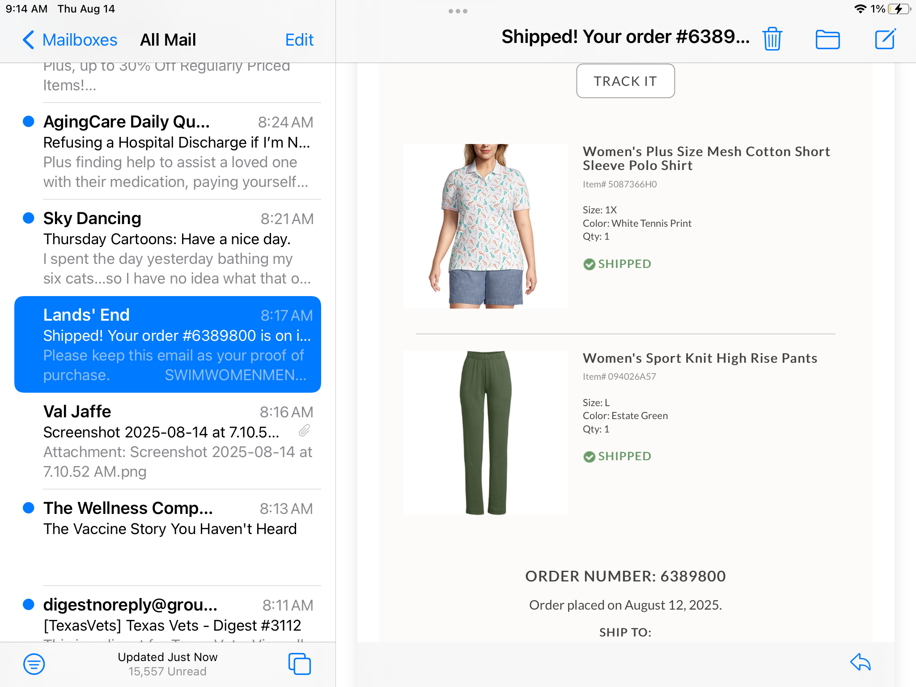
Task: Go back to Mailboxes
Action: [70, 40]
